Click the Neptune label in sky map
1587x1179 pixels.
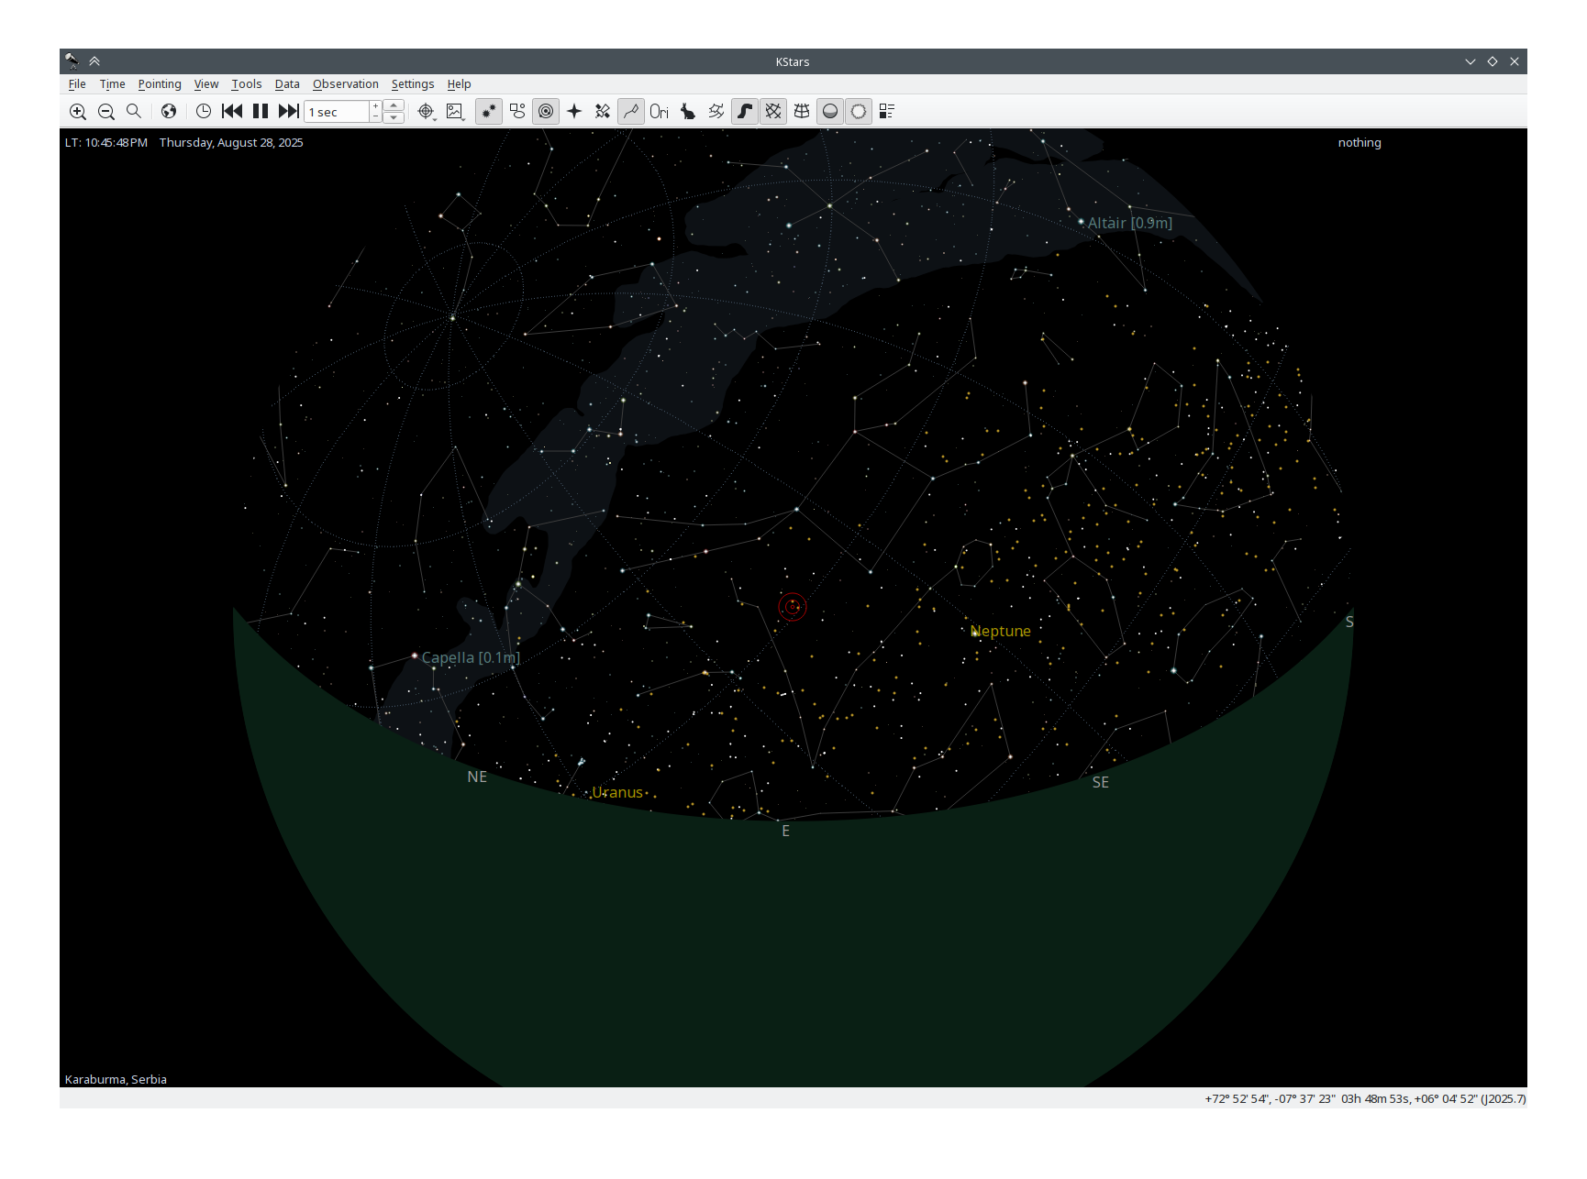(1001, 632)
